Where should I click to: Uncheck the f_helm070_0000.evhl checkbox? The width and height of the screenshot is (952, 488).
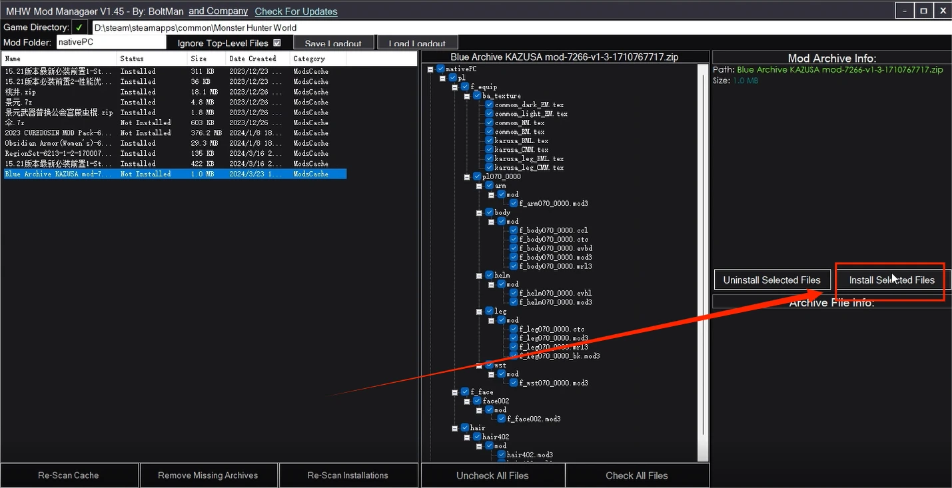[514, 293]
